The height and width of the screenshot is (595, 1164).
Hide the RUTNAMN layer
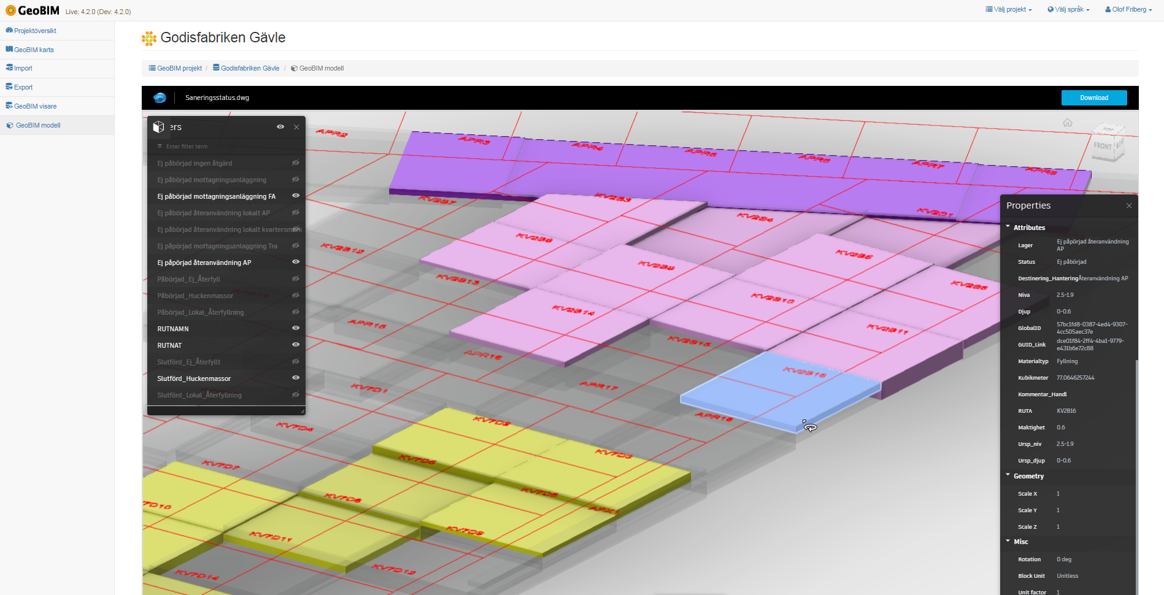[x=295, y=328]
